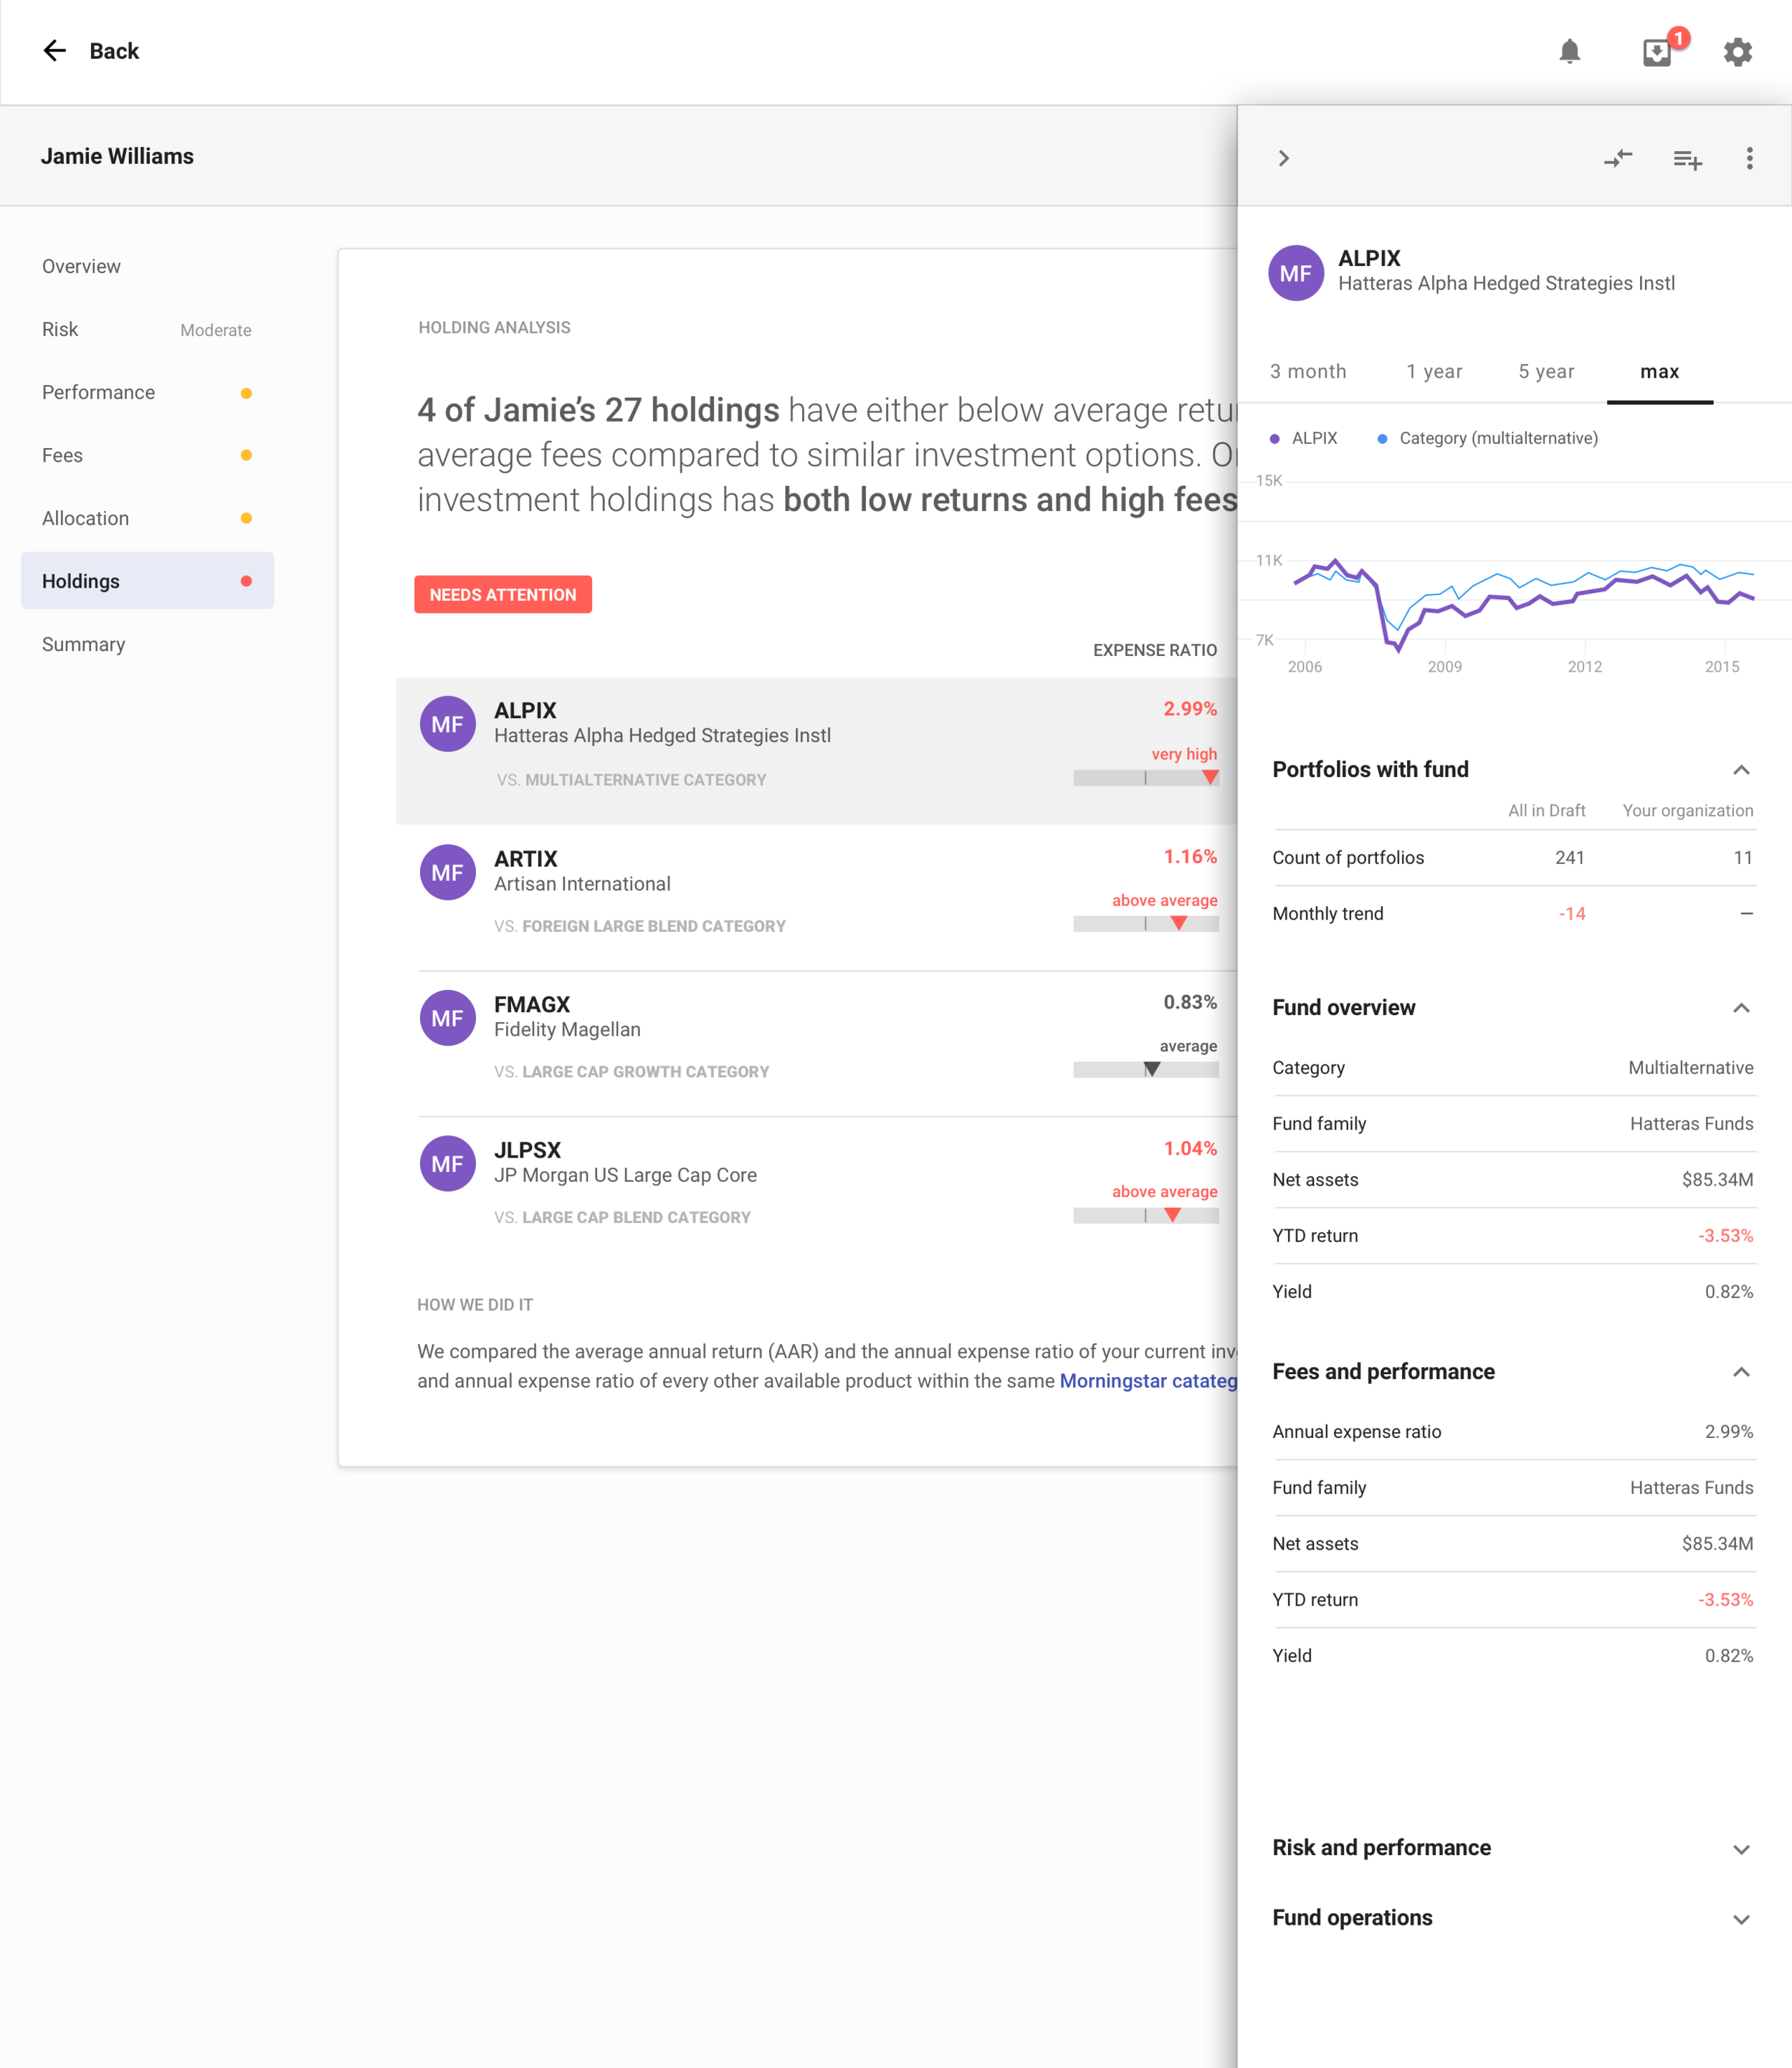Screen dimensions: 1792x2068
Task: Click Count of portfolios value 241
Action: click(1569, 857)
